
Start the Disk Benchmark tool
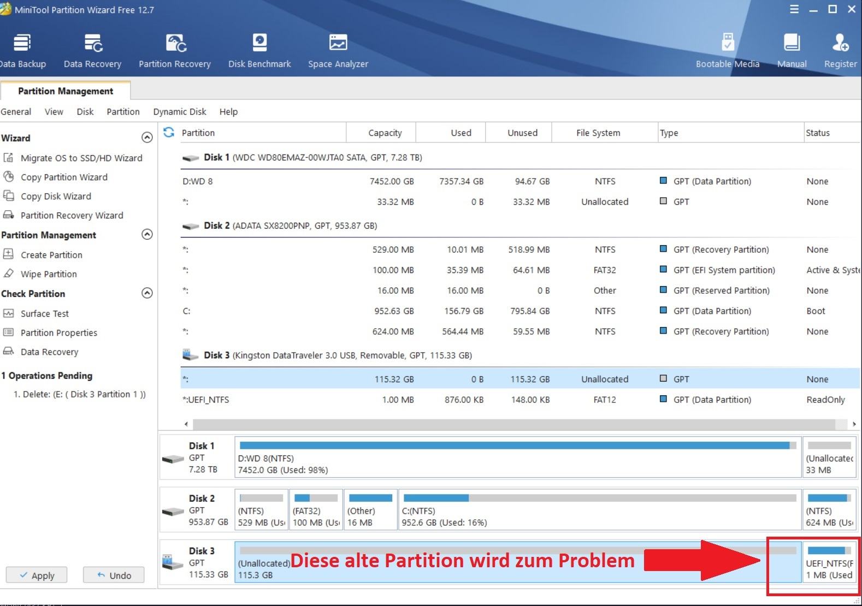pyautogui.click(x=259, y=51)
